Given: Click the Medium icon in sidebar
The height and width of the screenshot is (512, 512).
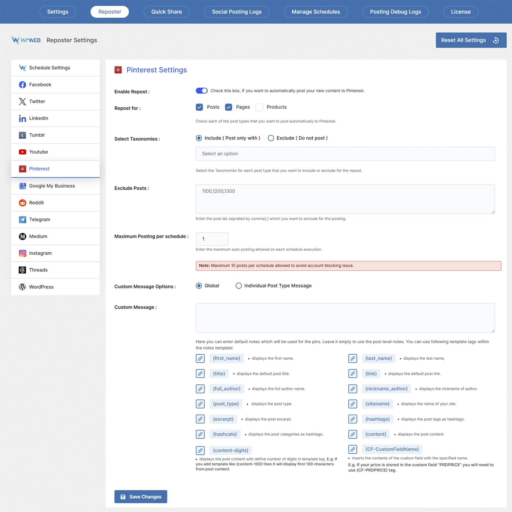Looking at the screenshot, I should 22,236.
